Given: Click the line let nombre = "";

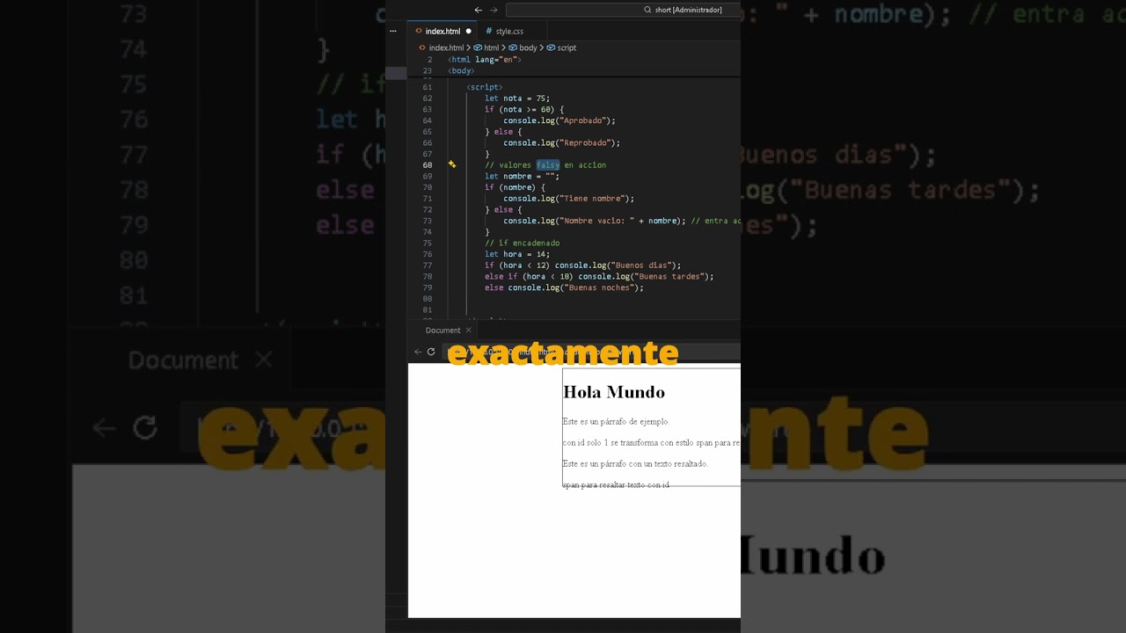Looking at the screenshot, I should pos(522,176).
